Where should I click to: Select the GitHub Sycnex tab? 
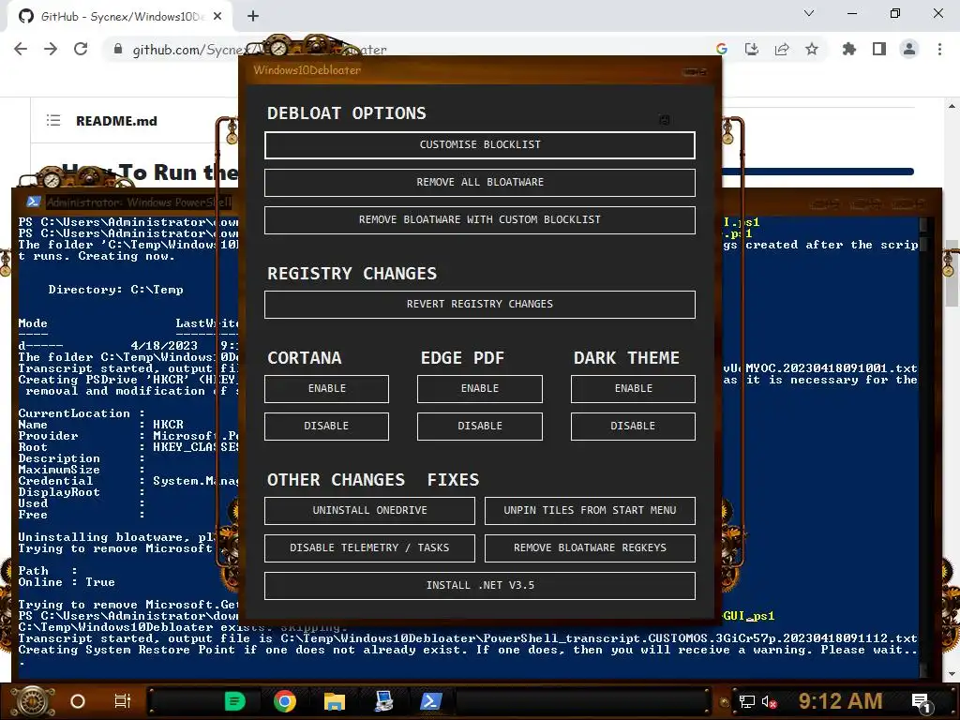coord(119,17)
